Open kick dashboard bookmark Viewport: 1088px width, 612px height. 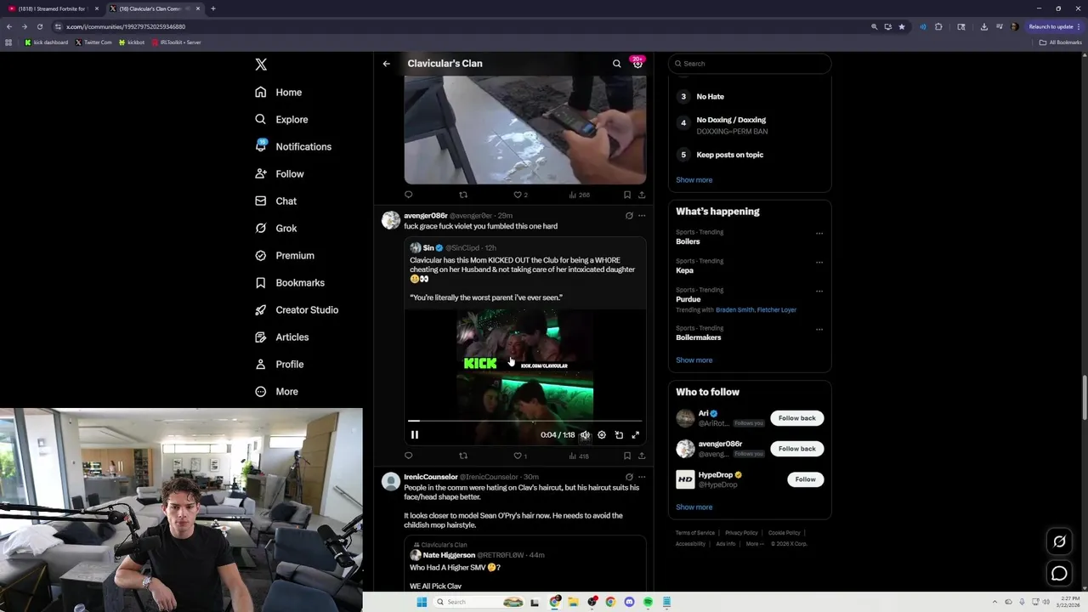point(47,42)
